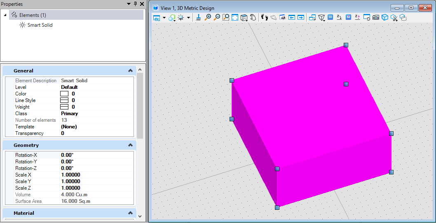This screenshot has width=436, height=223.
Task: Click the Level value Default
Action: coord(69,87)
